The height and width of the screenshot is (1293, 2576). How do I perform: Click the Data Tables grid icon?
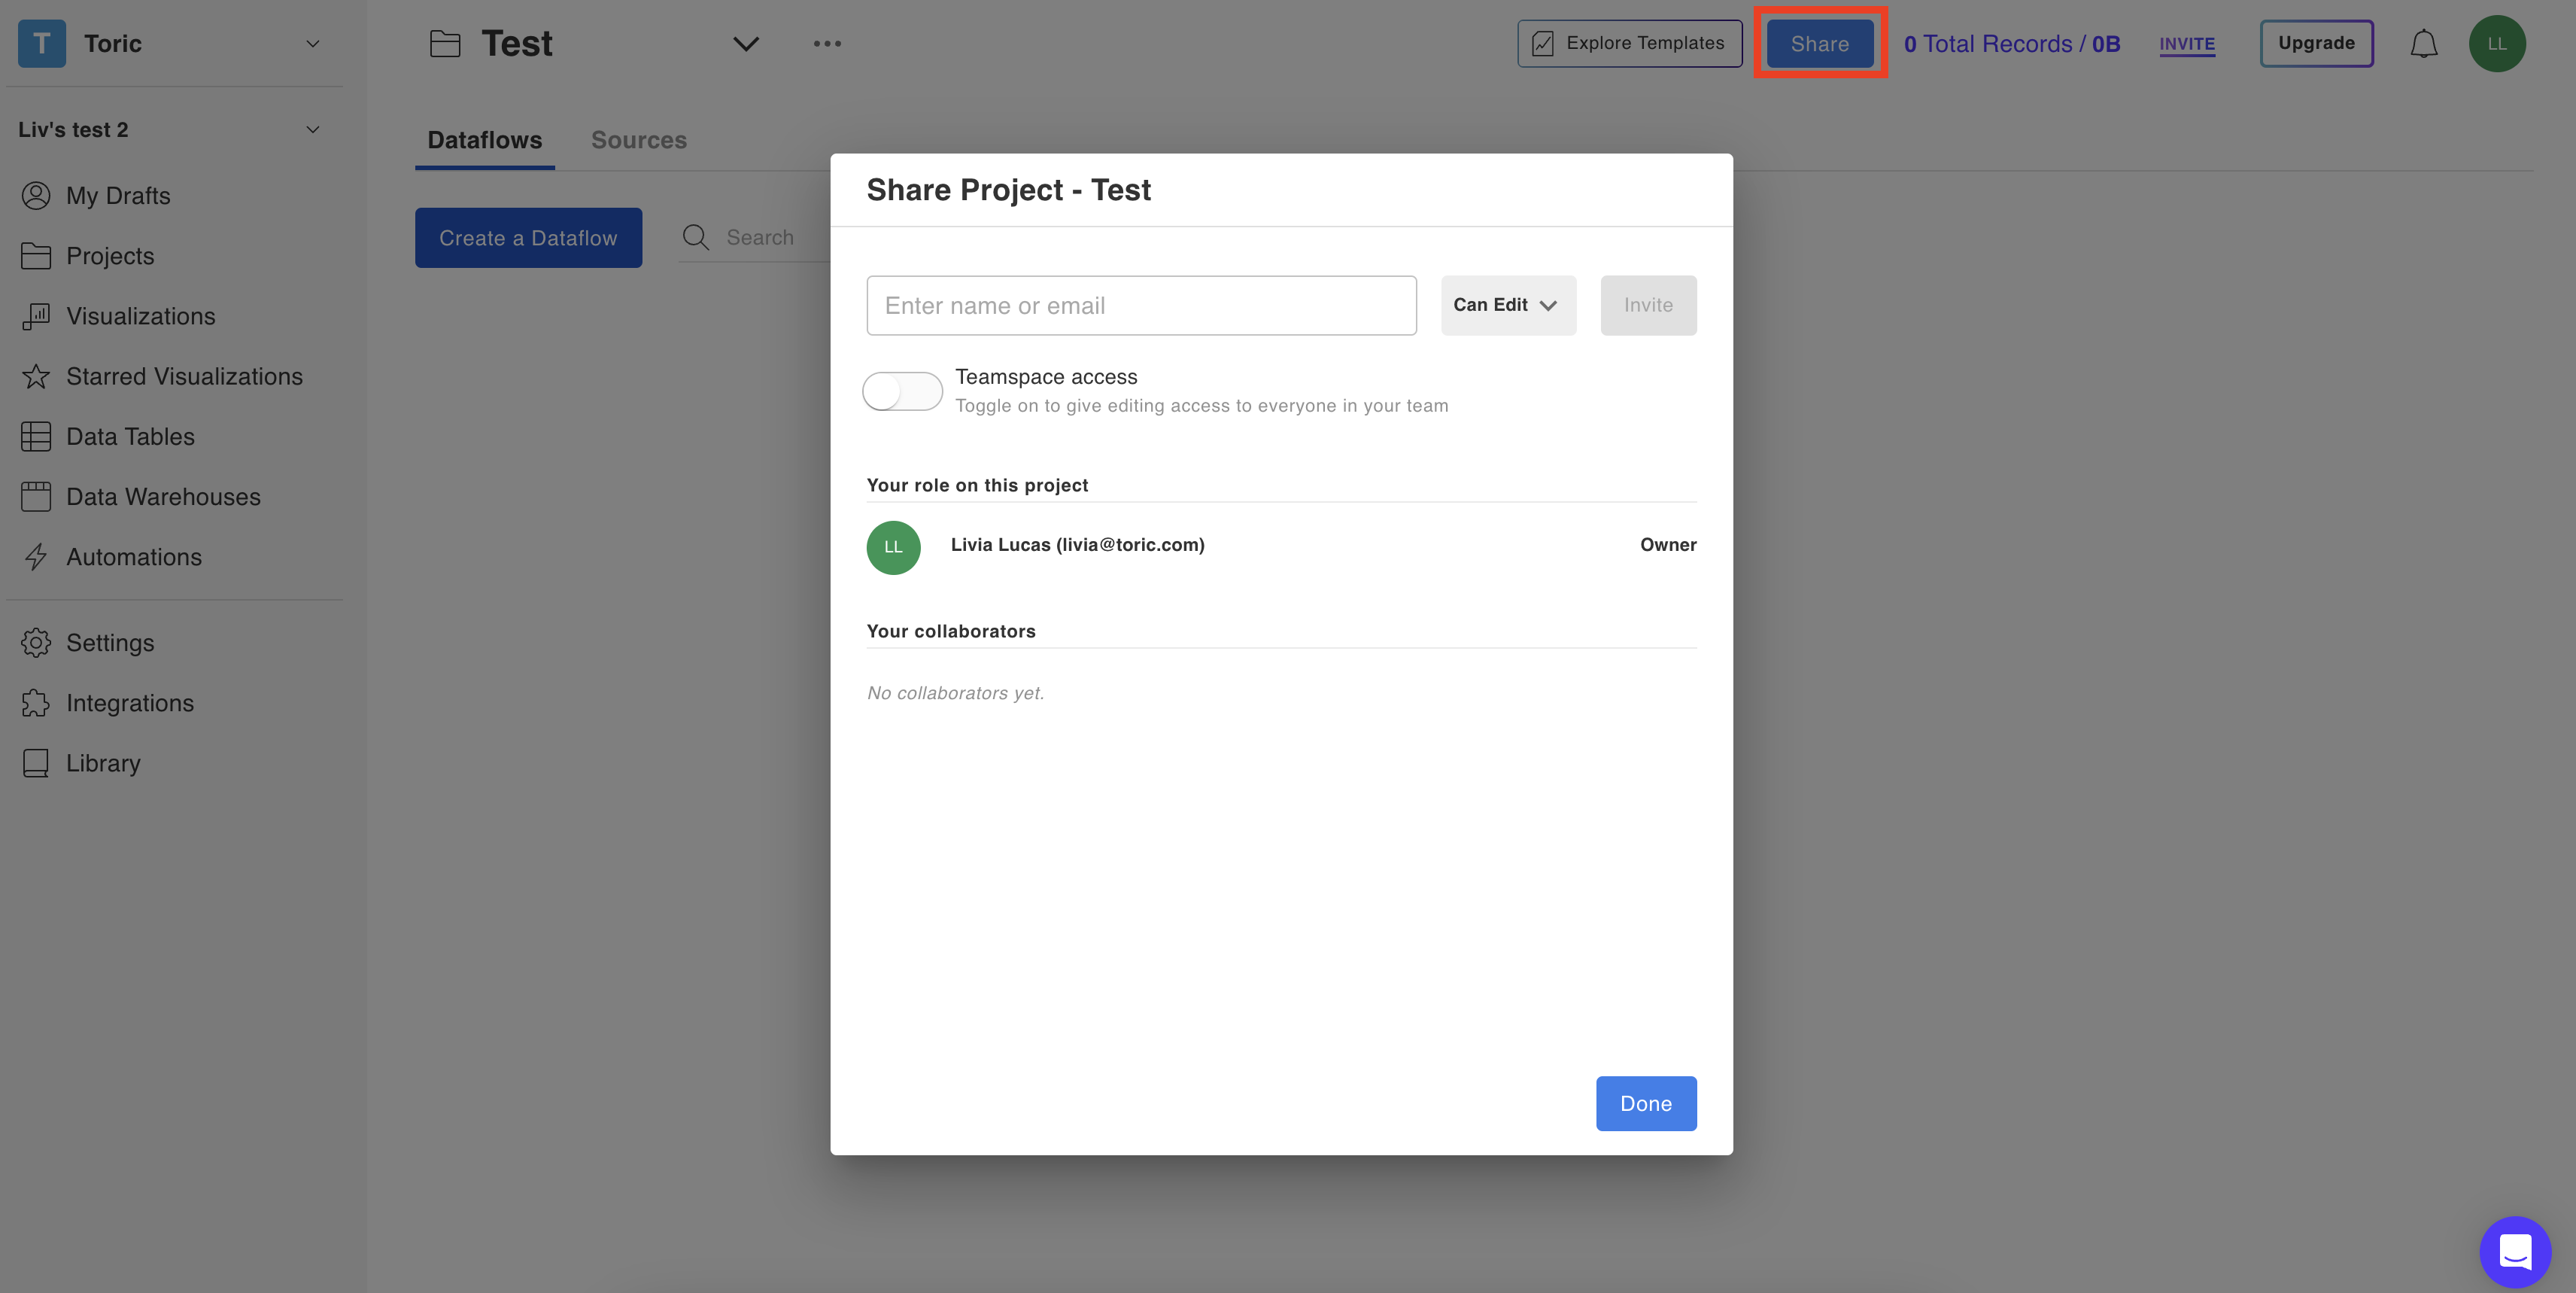tap(36, 436)
